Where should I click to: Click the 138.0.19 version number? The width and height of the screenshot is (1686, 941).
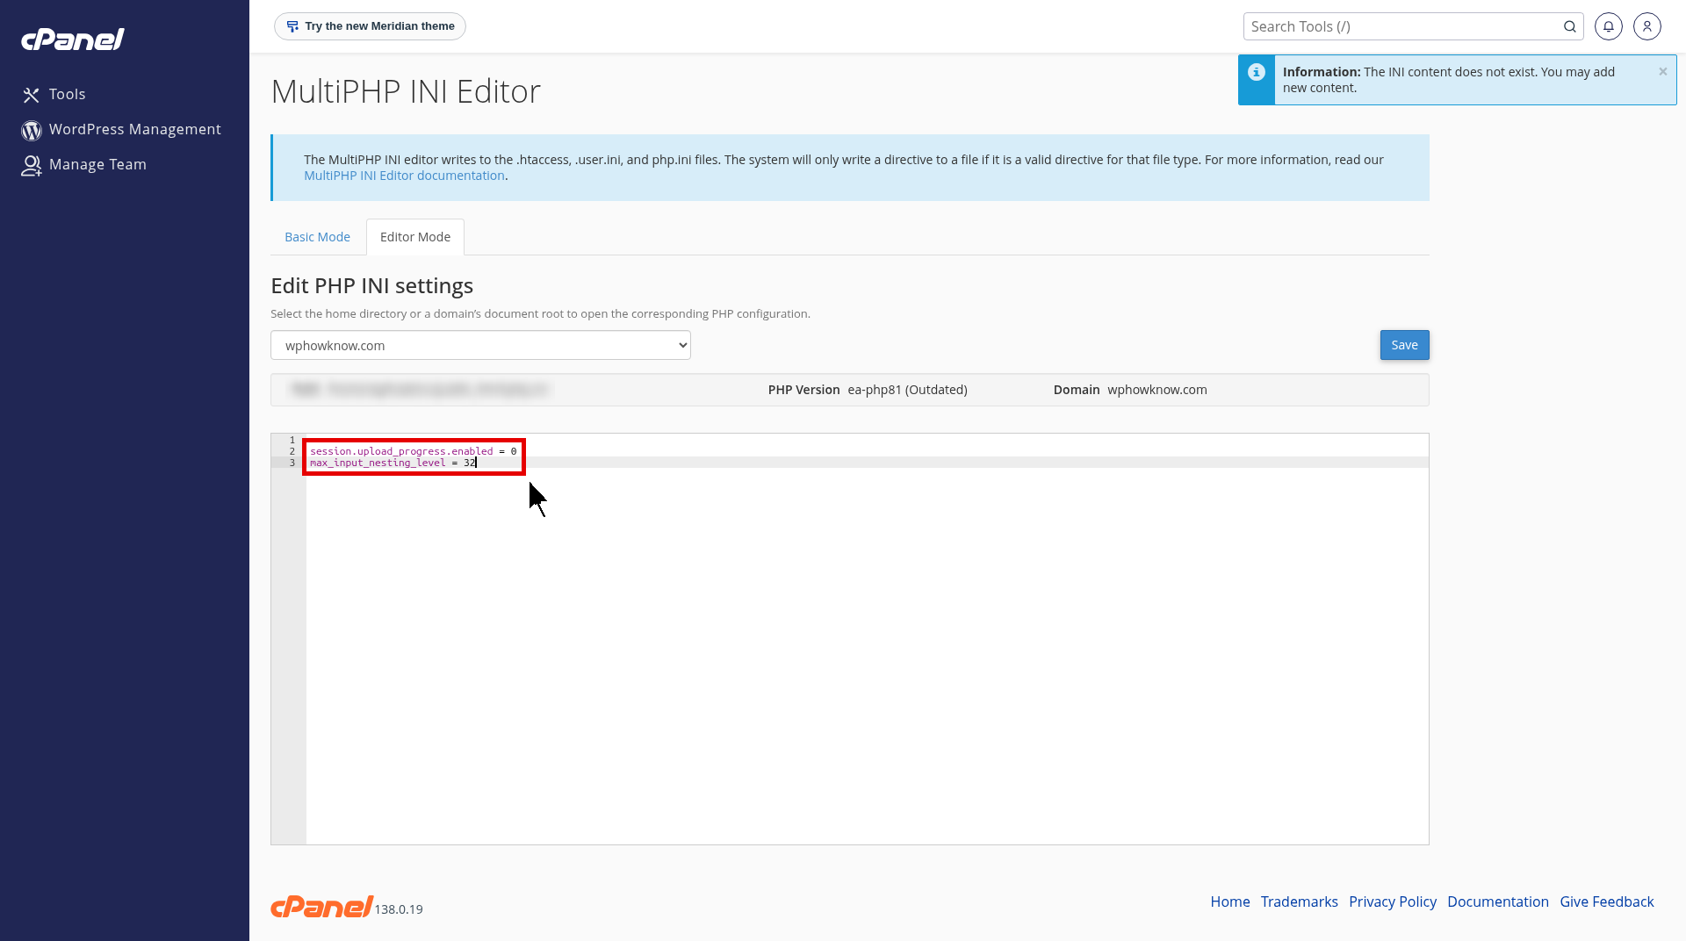(399, 909)
